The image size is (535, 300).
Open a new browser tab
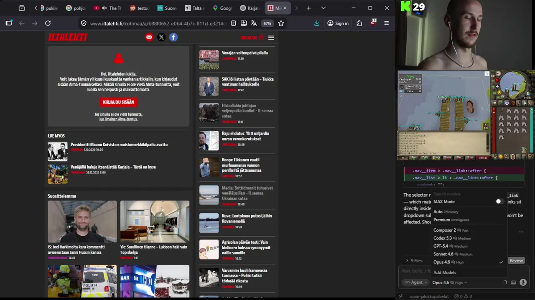pos(308,8)
